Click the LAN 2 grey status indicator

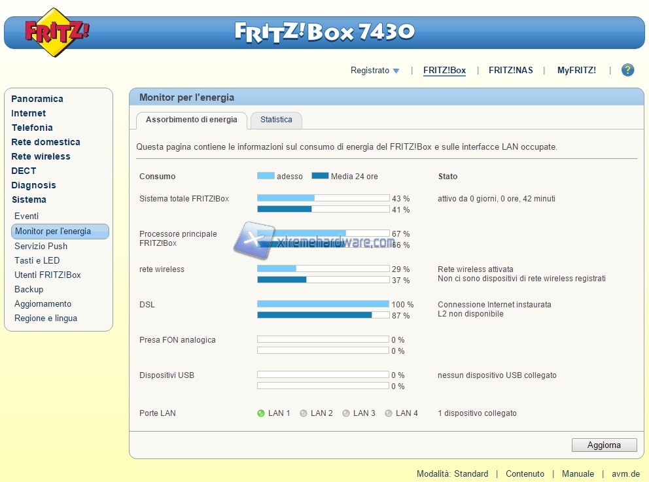point(304,413)
